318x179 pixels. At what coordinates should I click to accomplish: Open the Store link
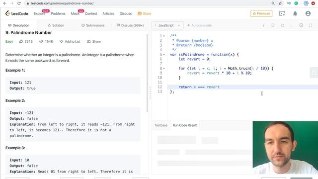click(145, 13)
